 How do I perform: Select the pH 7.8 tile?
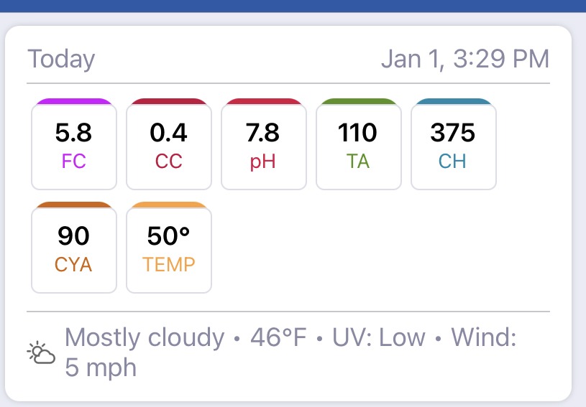click(x=264, y=146)
